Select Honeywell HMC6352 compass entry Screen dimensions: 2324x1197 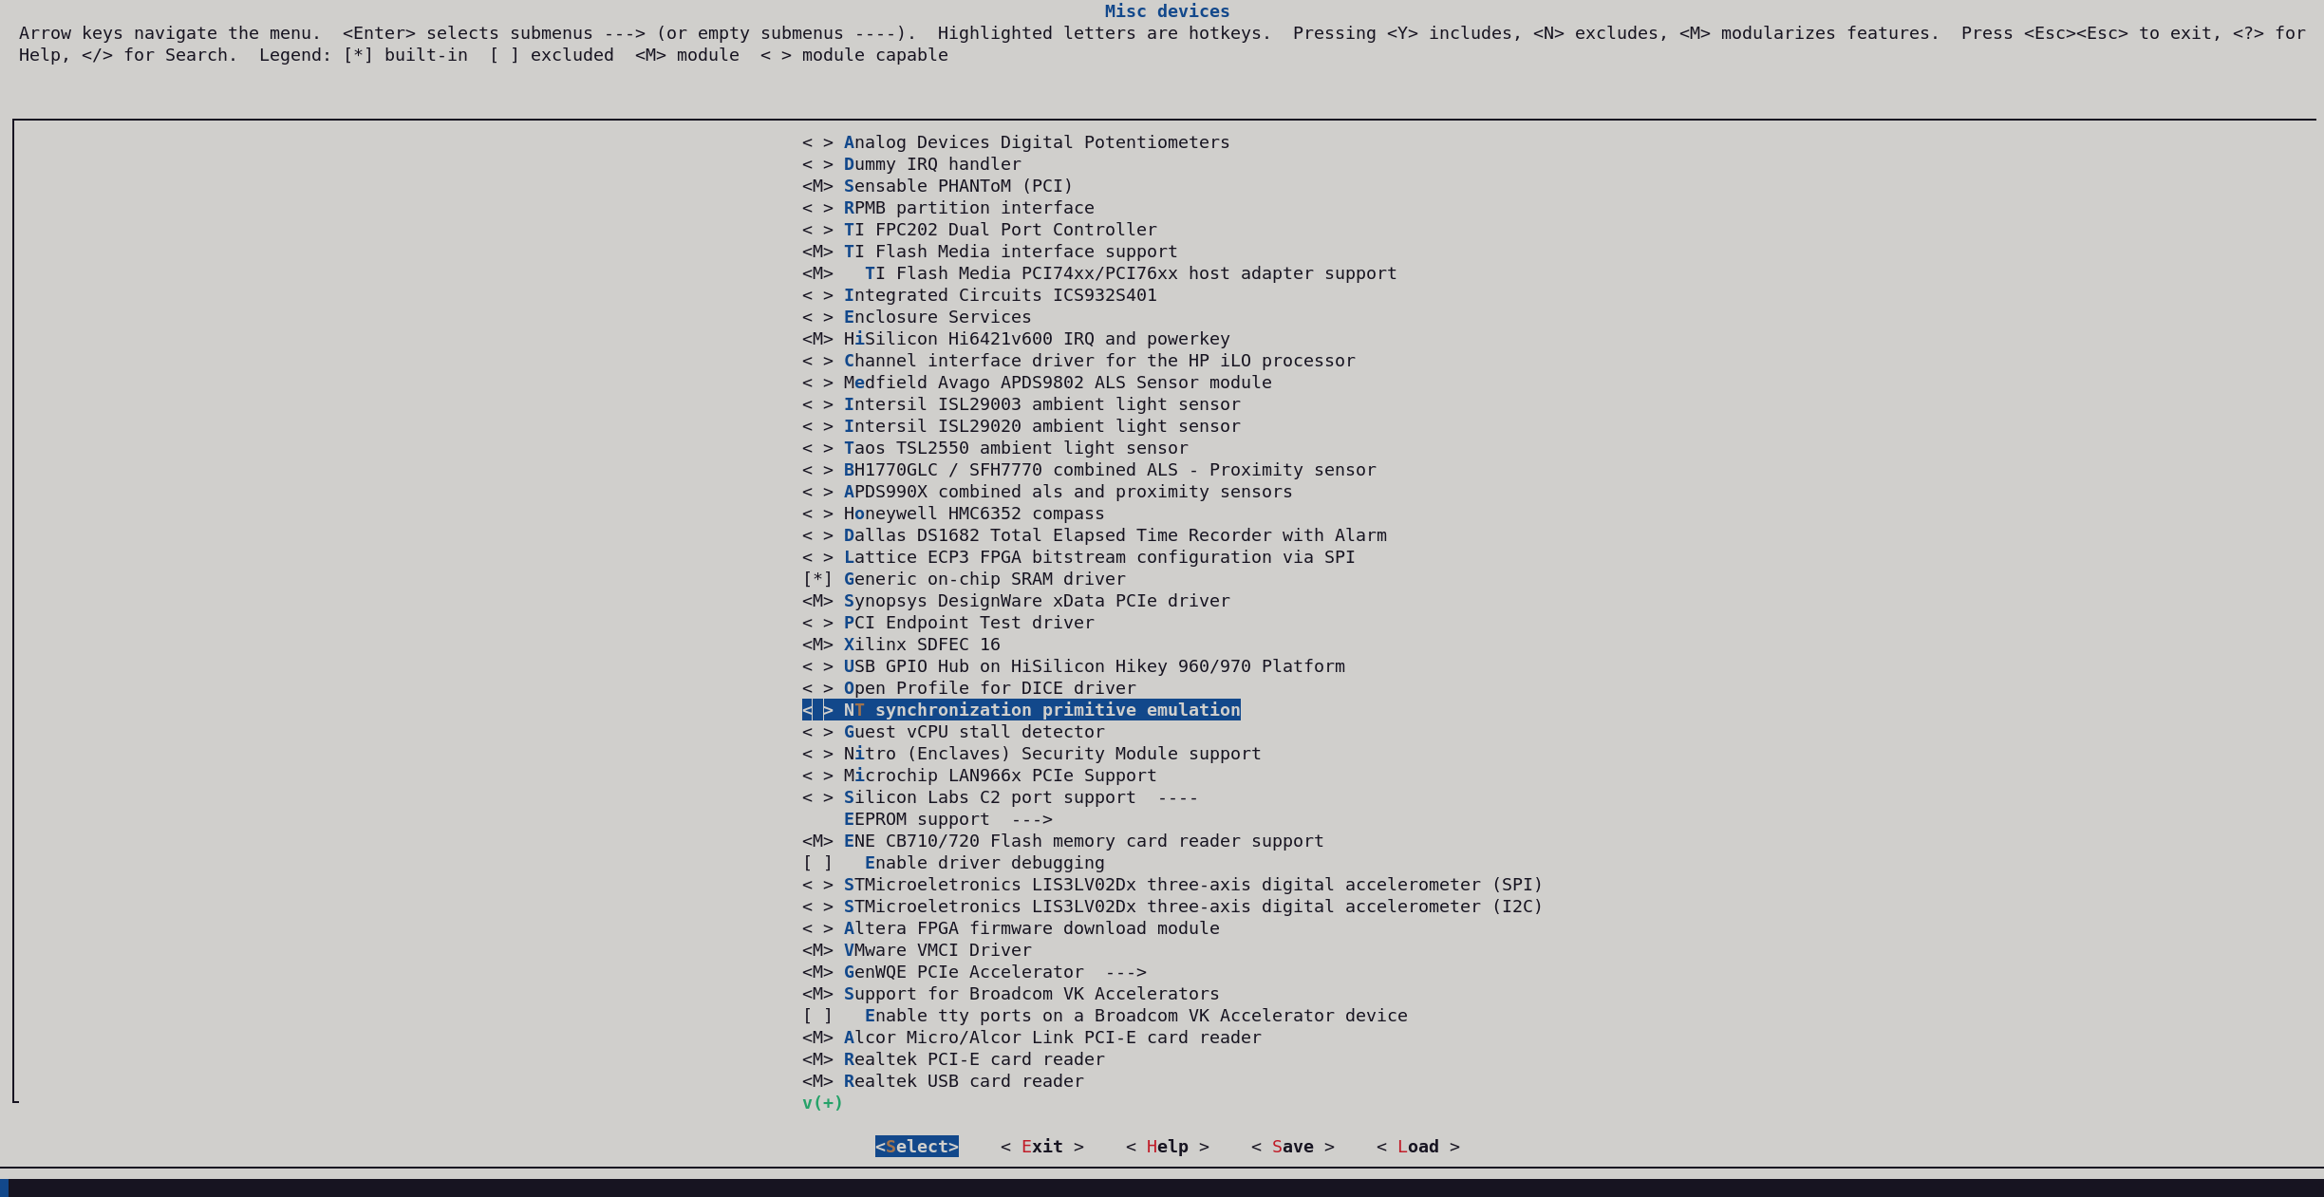click(953, 514)
